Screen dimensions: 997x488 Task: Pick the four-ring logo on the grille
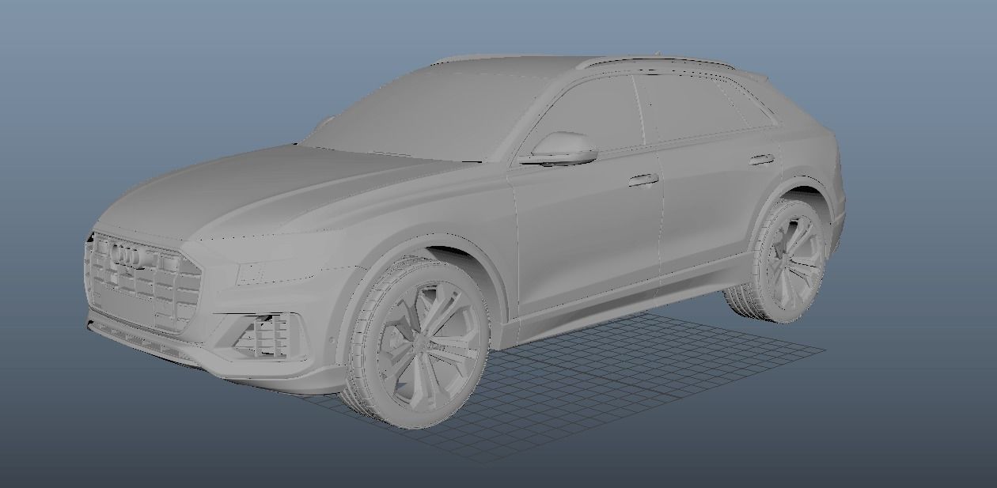[127, 255]
